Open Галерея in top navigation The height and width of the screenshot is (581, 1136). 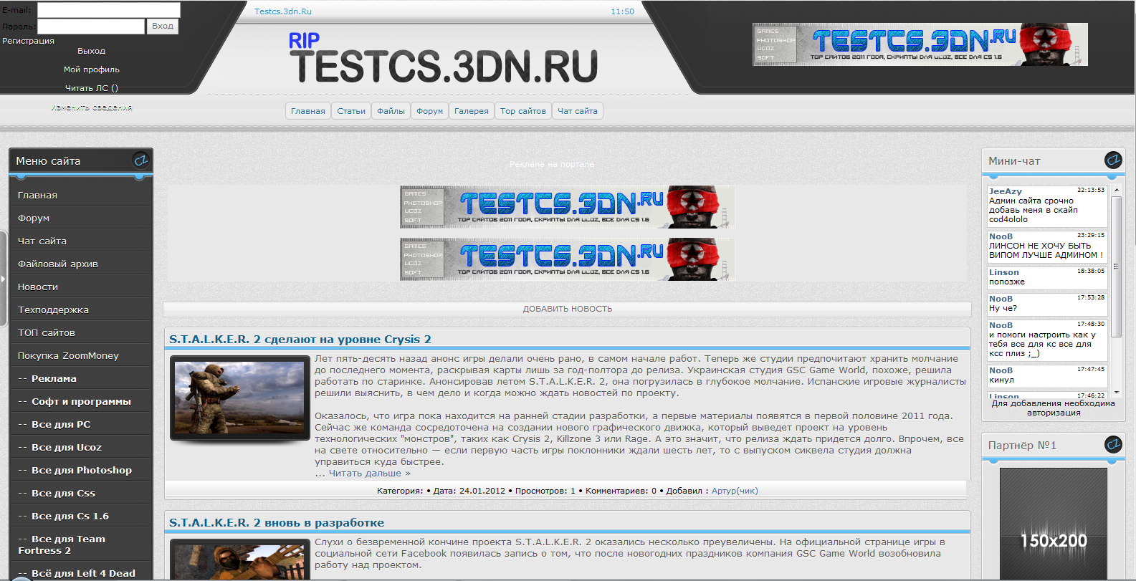472,111
